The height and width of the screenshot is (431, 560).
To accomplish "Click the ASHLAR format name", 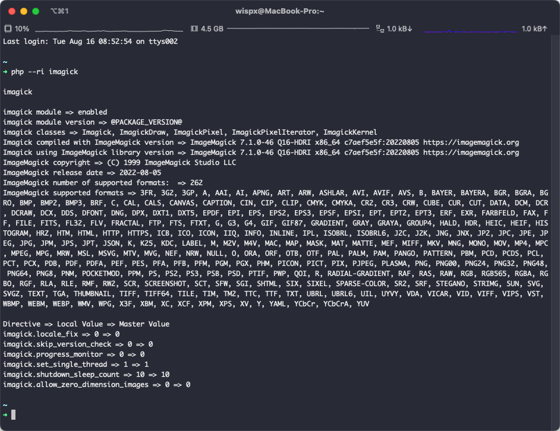I will (x=332, y=193).
